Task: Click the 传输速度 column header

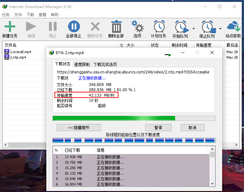Action: click(209, 45)
